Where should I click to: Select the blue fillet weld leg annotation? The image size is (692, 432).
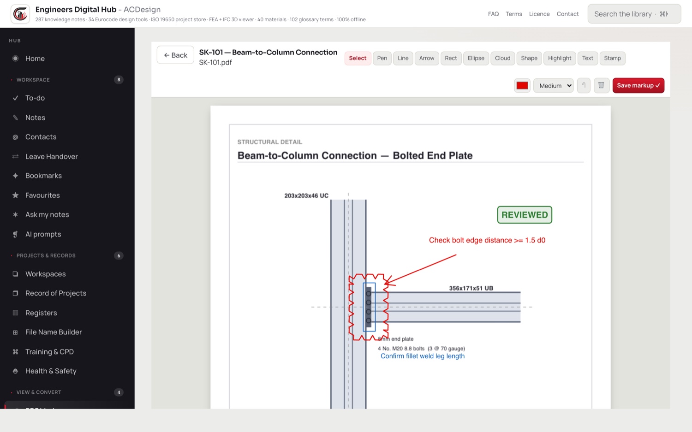423,356
